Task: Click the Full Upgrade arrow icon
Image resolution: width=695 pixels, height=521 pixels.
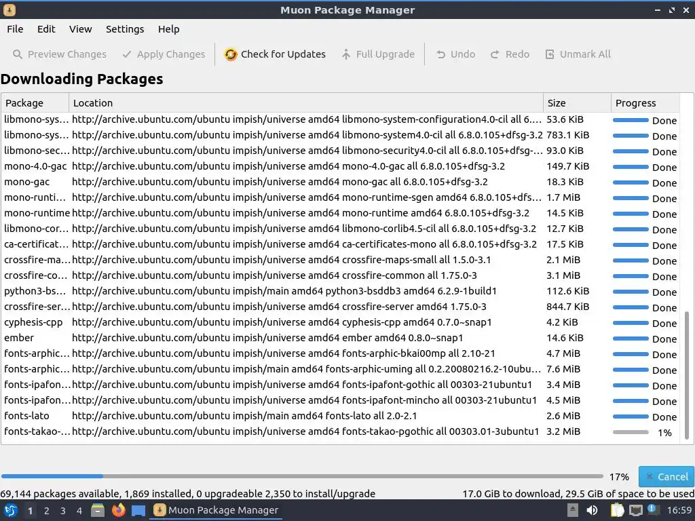Action: click(x=346, y=54)
